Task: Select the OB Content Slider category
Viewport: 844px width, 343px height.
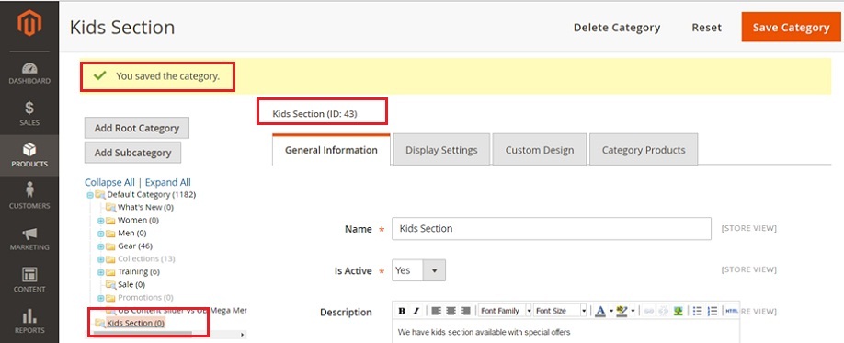Action: point(182,311)
